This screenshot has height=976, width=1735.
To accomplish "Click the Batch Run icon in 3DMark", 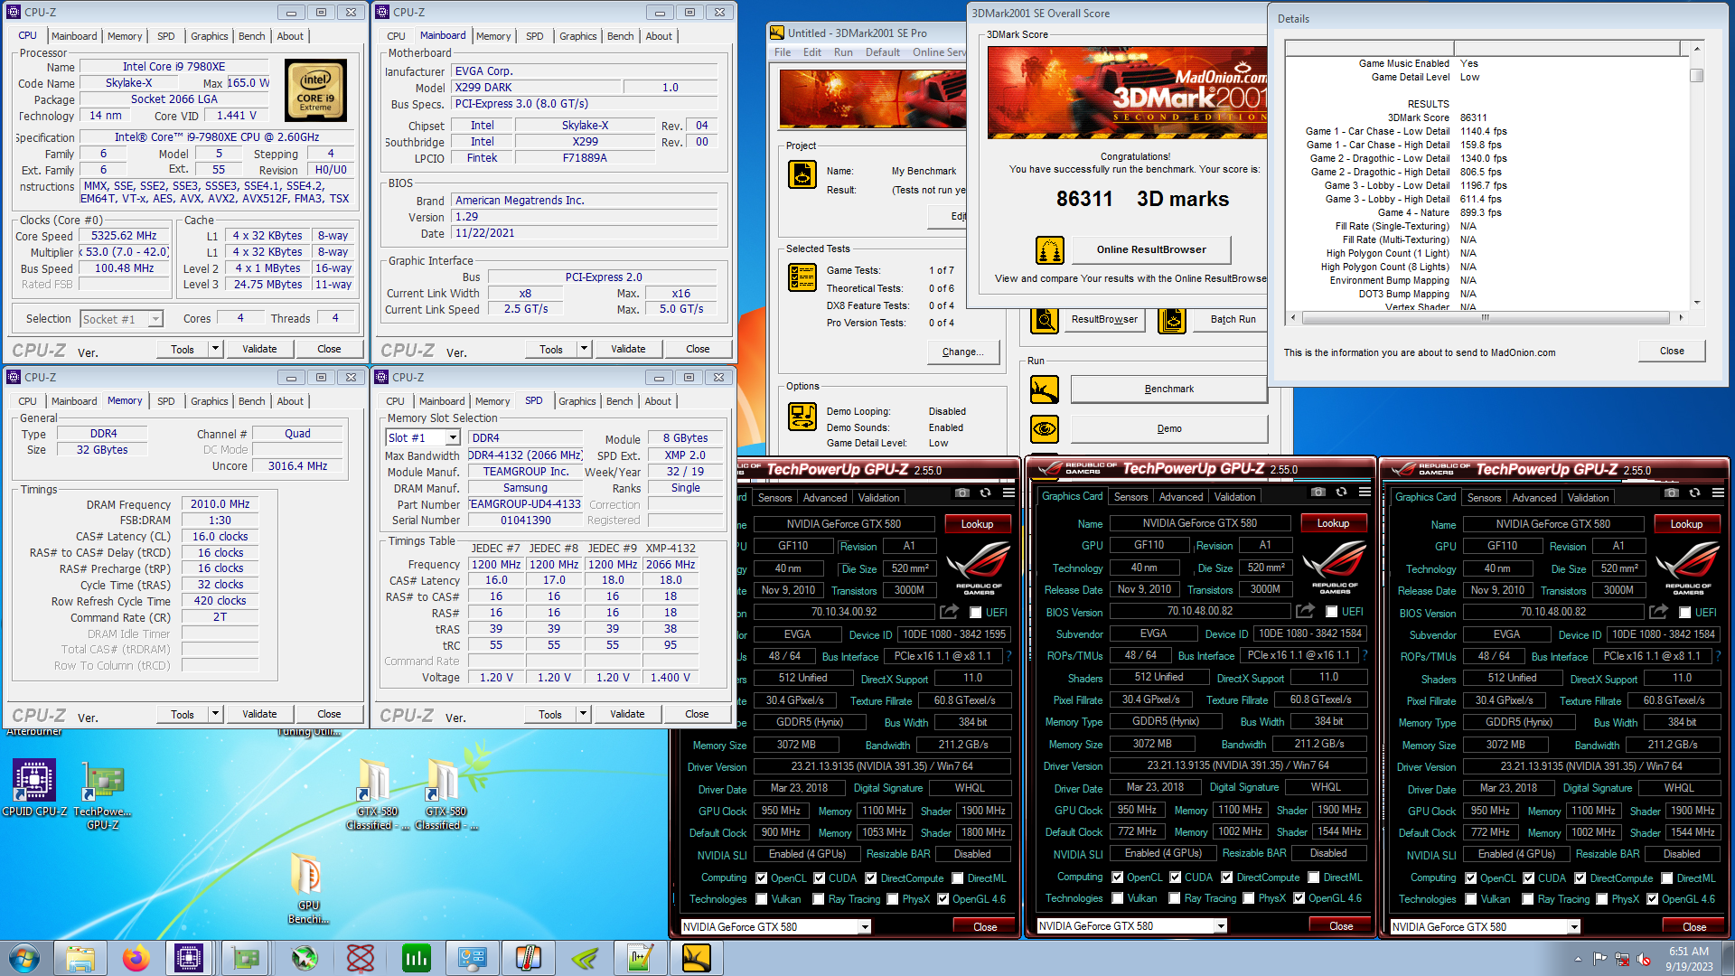I will 1172,320.
